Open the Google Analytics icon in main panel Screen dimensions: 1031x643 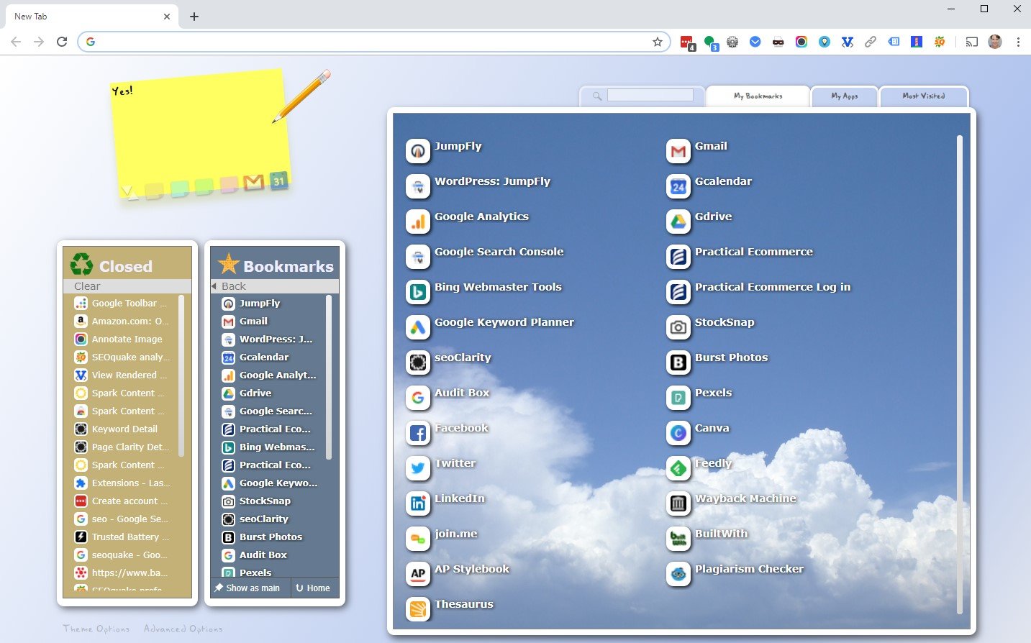click(x=418, y=222)
